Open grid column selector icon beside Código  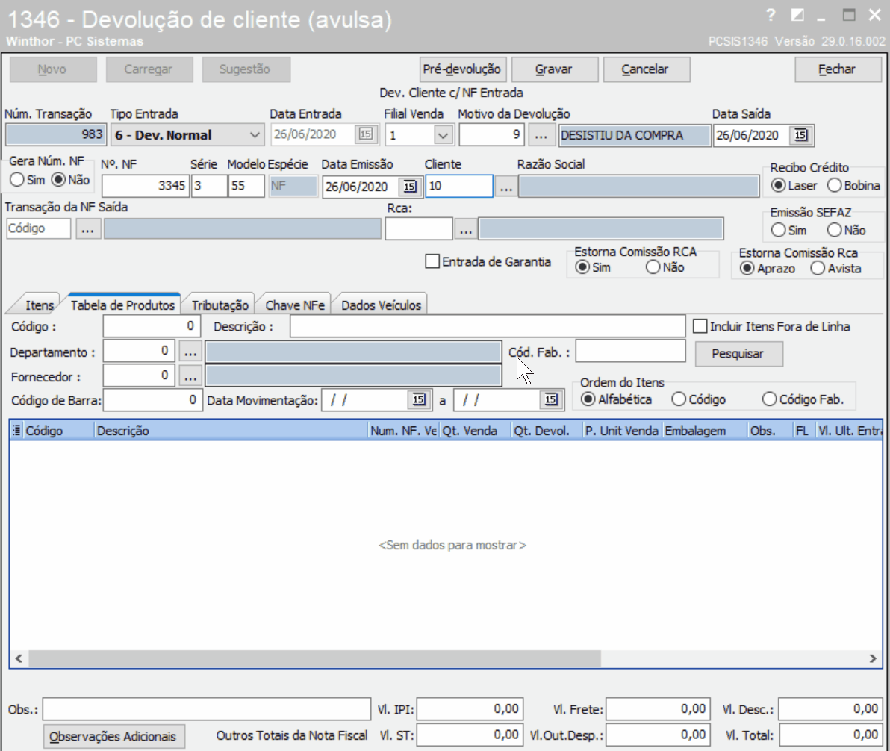[x=16, y=430]
